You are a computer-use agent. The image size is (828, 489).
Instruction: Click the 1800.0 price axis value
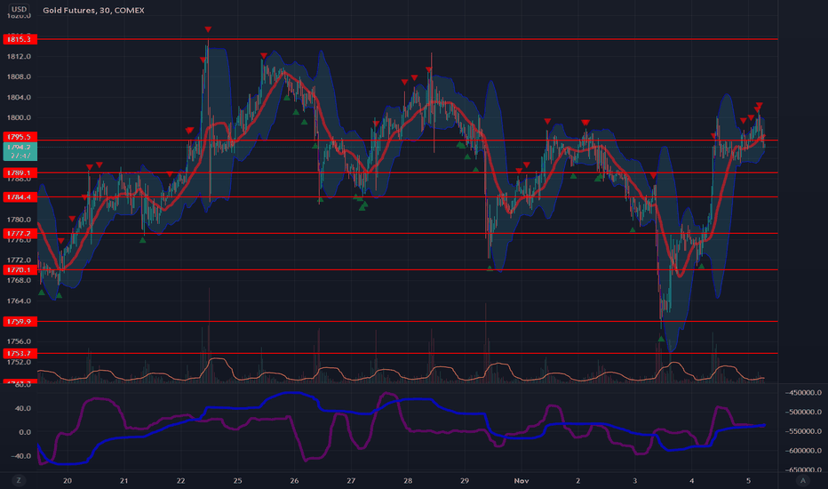pyautogui.click(x=19, y=117)
